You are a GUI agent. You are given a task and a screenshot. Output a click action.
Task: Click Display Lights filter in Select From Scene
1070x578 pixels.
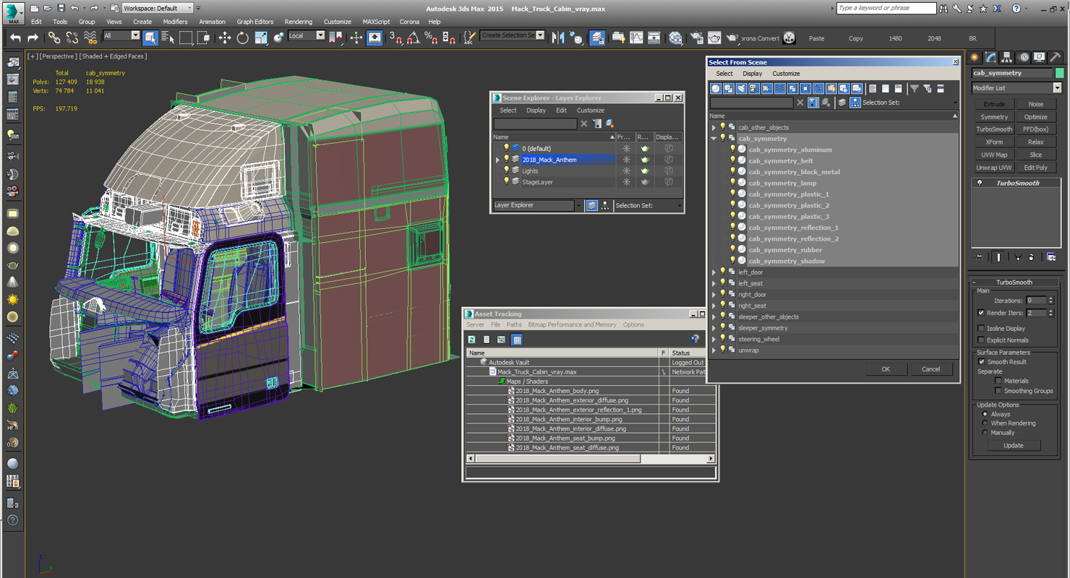[x=741, y=88]
